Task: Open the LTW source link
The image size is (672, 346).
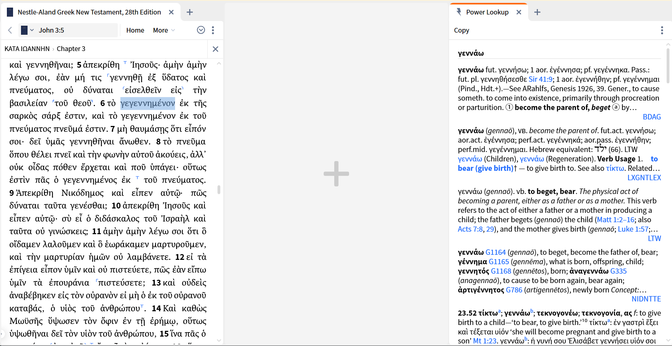Action: click(x=654, y=239)
